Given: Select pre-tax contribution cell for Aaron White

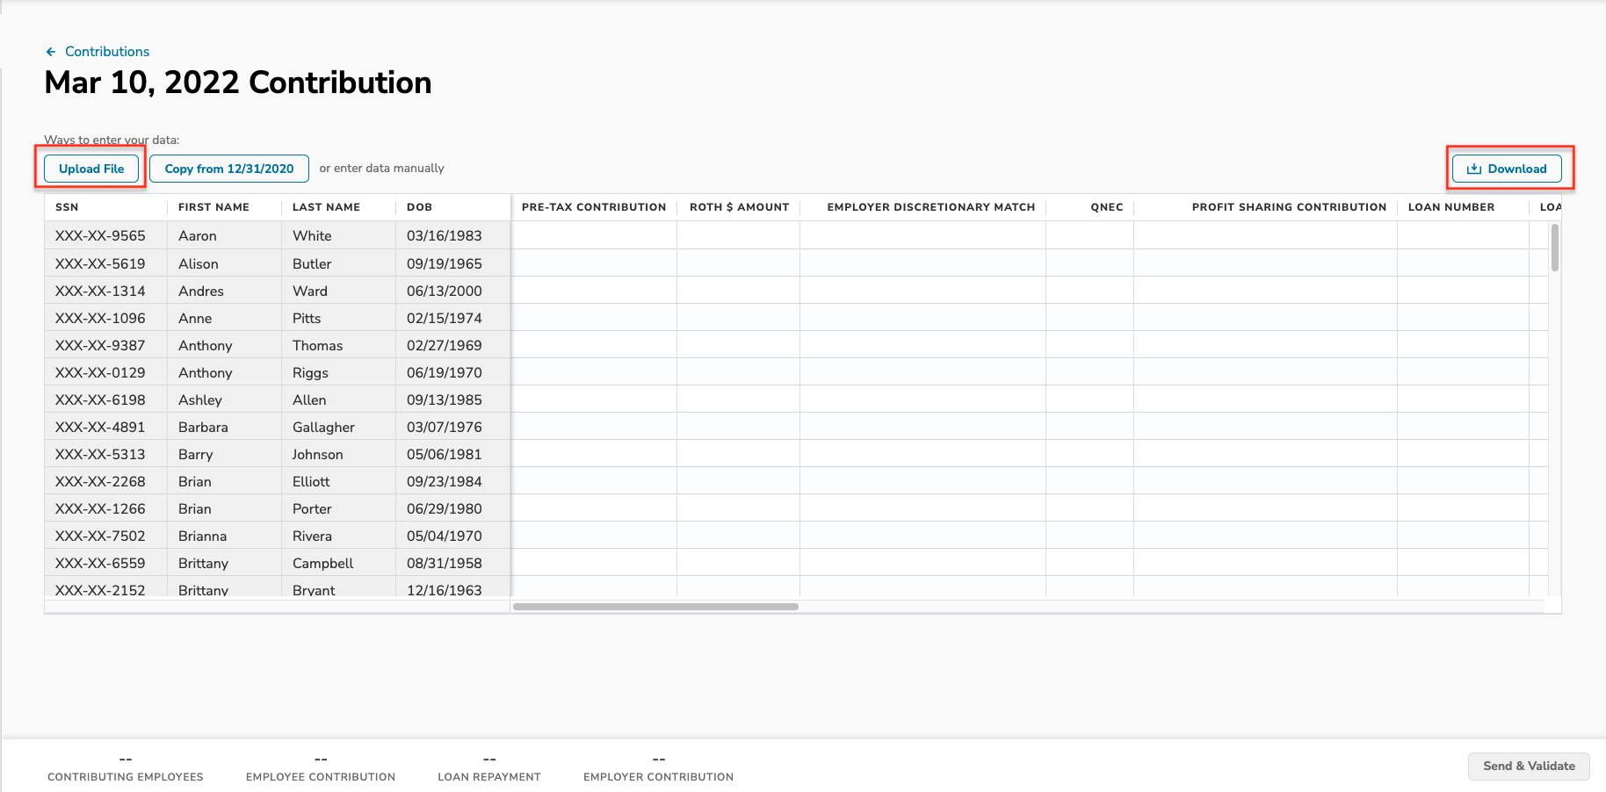Looking at the screenshot, I should tap(594, 235).
